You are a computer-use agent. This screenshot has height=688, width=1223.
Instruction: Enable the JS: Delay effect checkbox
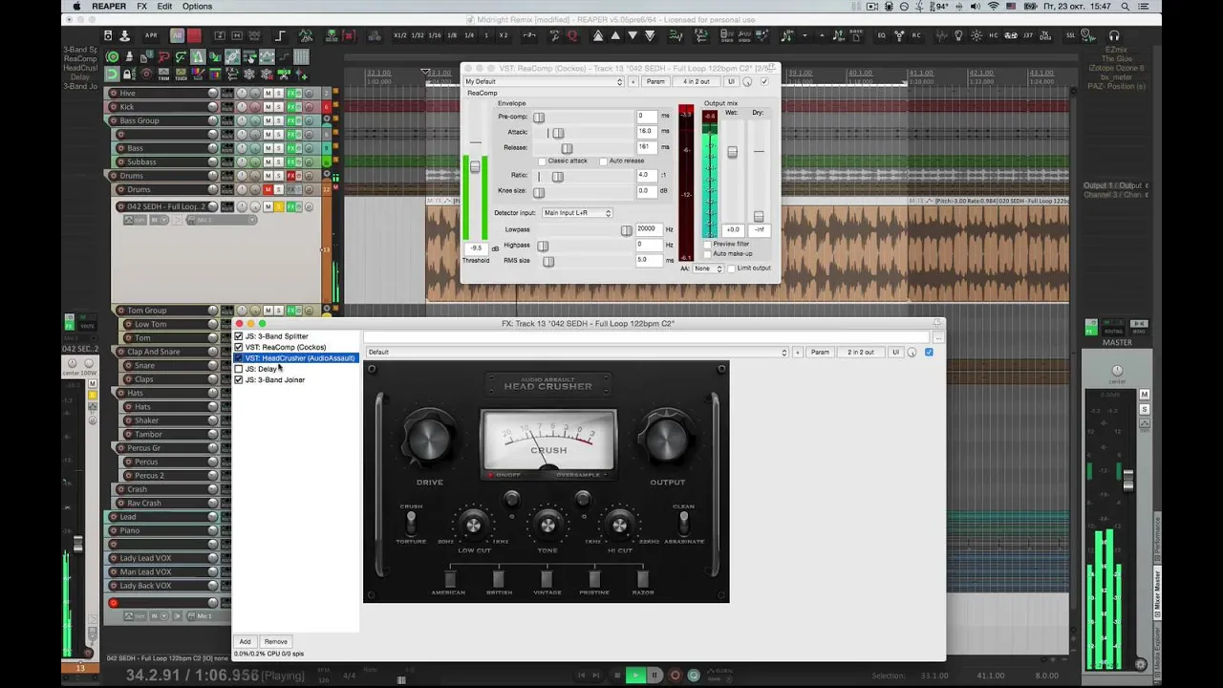pyautogui.click(x=239, y=369)
